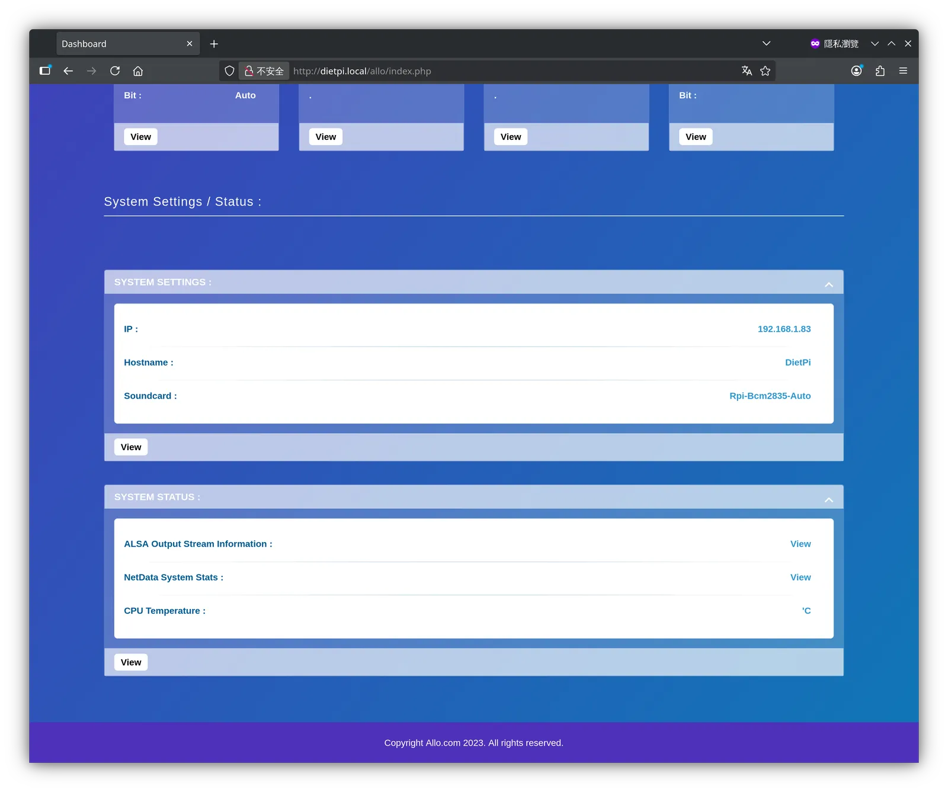Click the SYSTEM STATUS header text
This screenshot has width=948, height=792.
click(x=157, y=497)
